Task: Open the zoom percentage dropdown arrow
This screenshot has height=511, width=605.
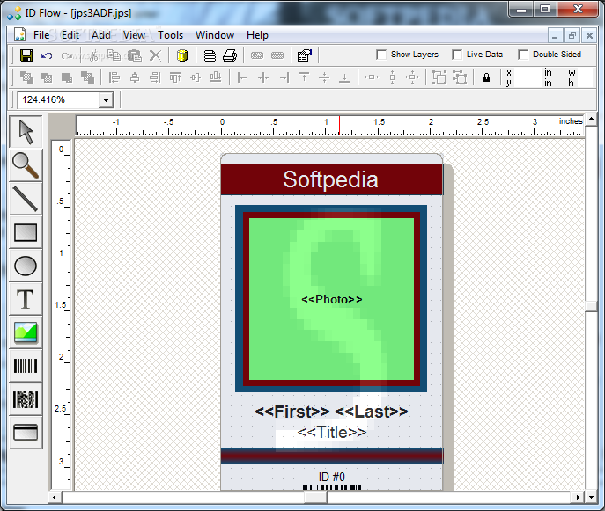Action: pos(106,100)
